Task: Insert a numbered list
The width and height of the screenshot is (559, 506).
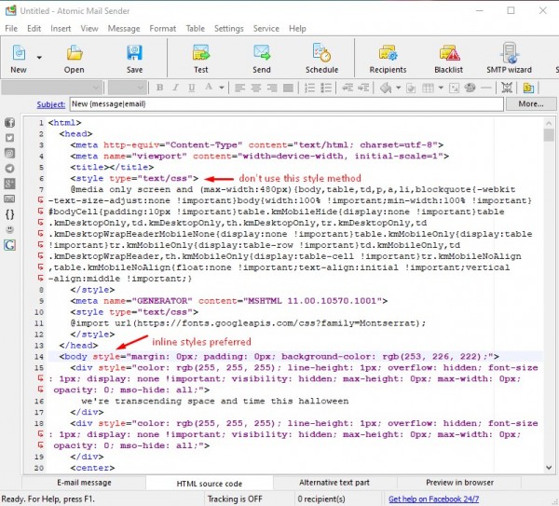Action: tap(309, 88)
